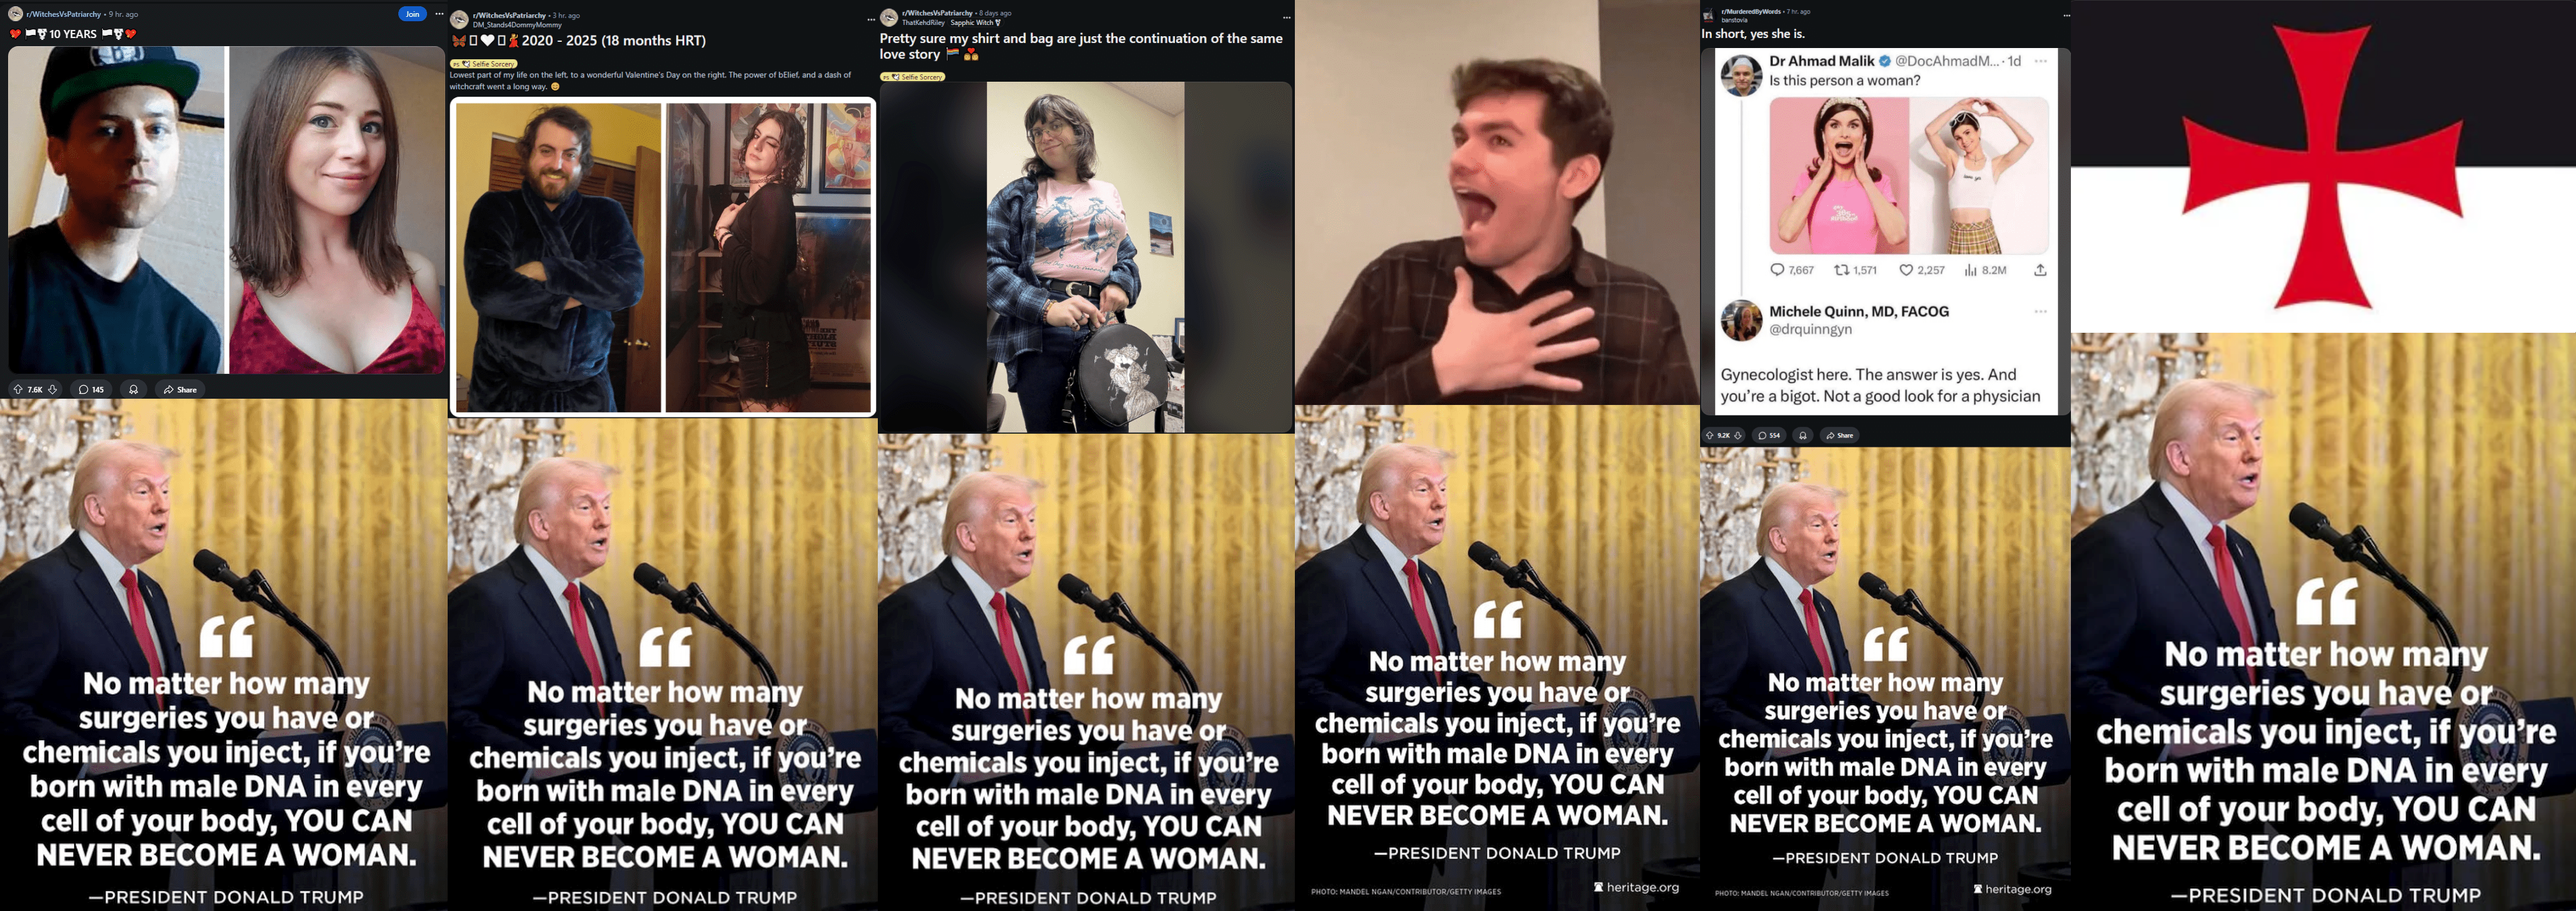Click award icon on MurderedByWords post
Image resolution: width=2576 pixels, height=911 pixels.
tap(1803, 436)
